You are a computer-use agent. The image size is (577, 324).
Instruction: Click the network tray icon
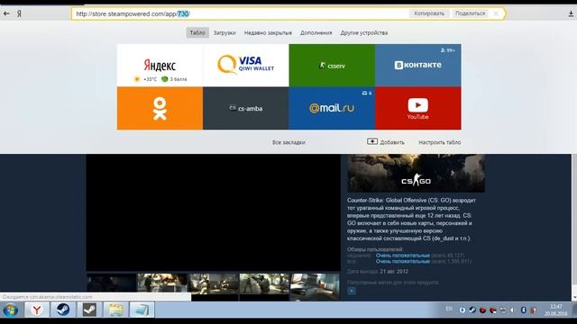503,310
